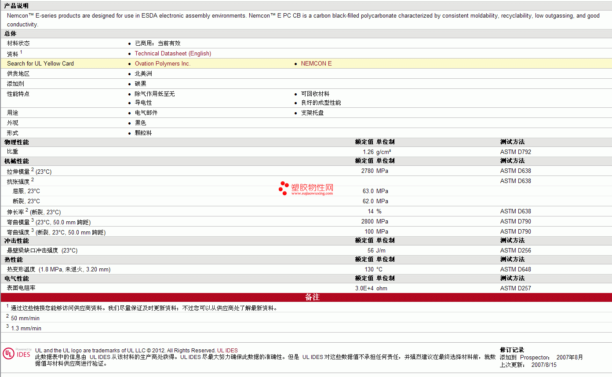Select the 电气性能 section header
The width and height of the screenshot is (612, 377).
pyautogui.click(x=17, y=278)
